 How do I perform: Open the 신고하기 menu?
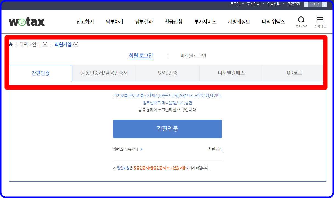[85, 22]
